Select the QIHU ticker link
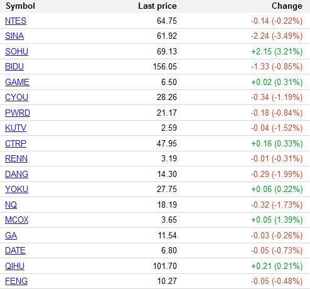 pyautogui.click(x=14, y=266)
